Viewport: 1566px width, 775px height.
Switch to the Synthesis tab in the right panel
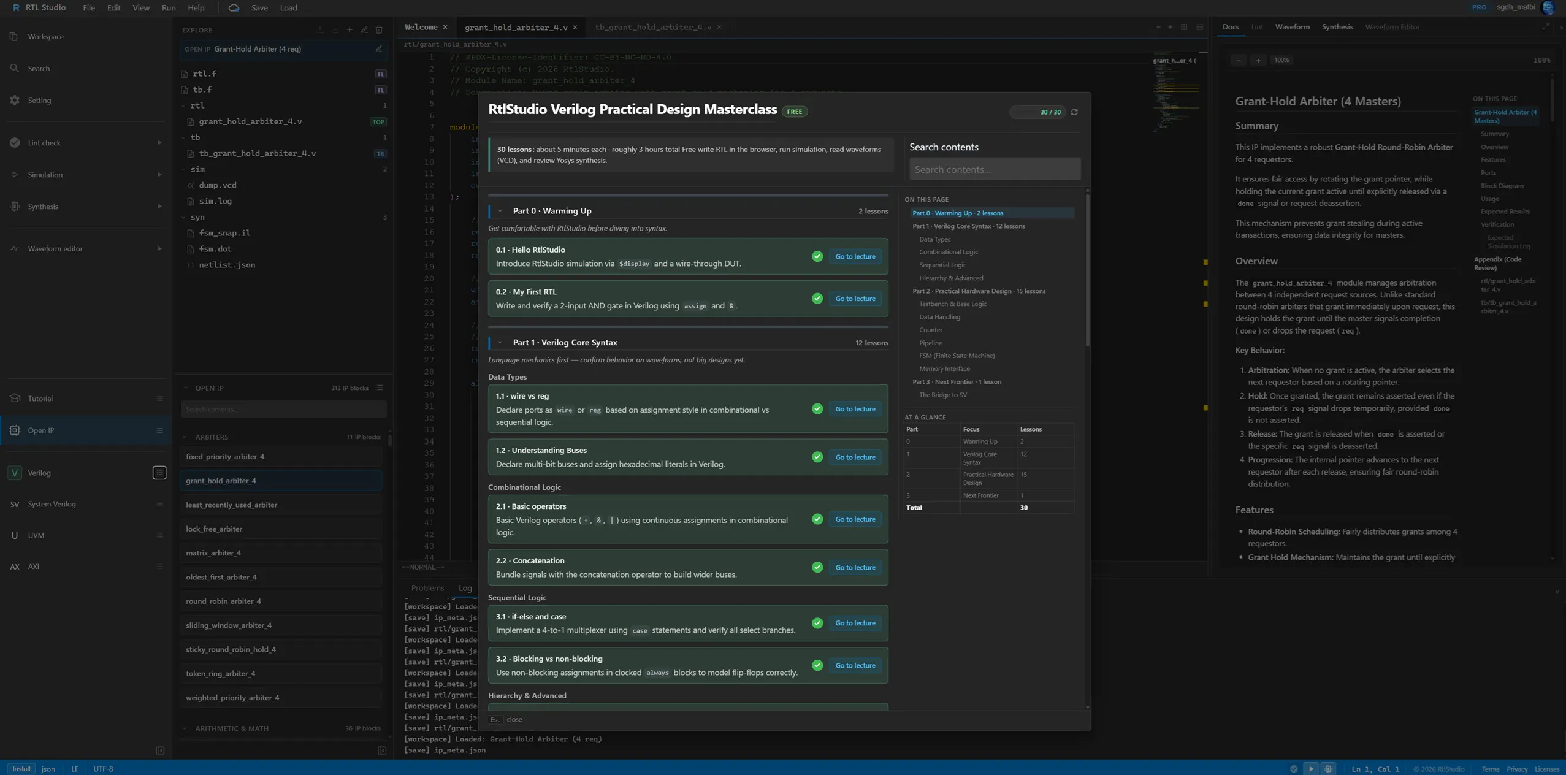tap(1337, 27)
